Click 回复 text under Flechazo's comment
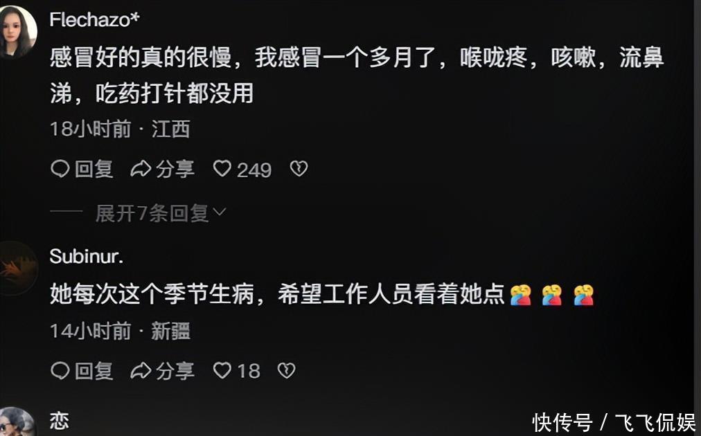Image resolution: width=701 pixels, height=436 pixels. [x=94, y=169]
